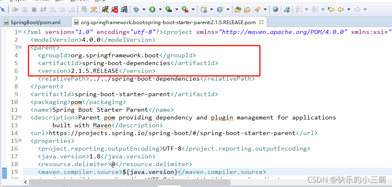Screen dimensions: 392x187
Task: Click the Drop to Frame icon
Action: pos(84,9)
